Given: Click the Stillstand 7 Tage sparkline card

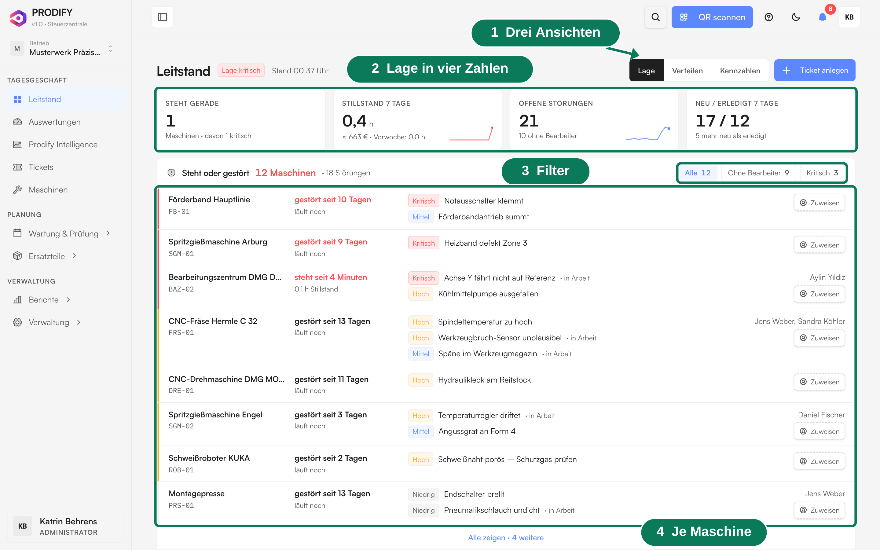Looking at the screenshot, I should 417,120.
